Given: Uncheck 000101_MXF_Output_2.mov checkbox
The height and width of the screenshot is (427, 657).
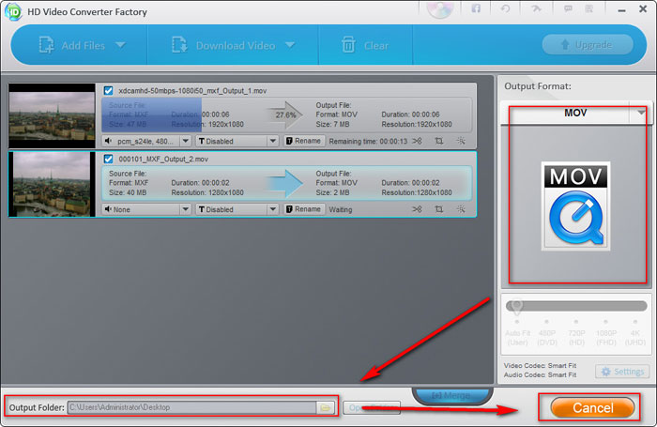Looking at the screenshot, I should [x=109, y=159].
